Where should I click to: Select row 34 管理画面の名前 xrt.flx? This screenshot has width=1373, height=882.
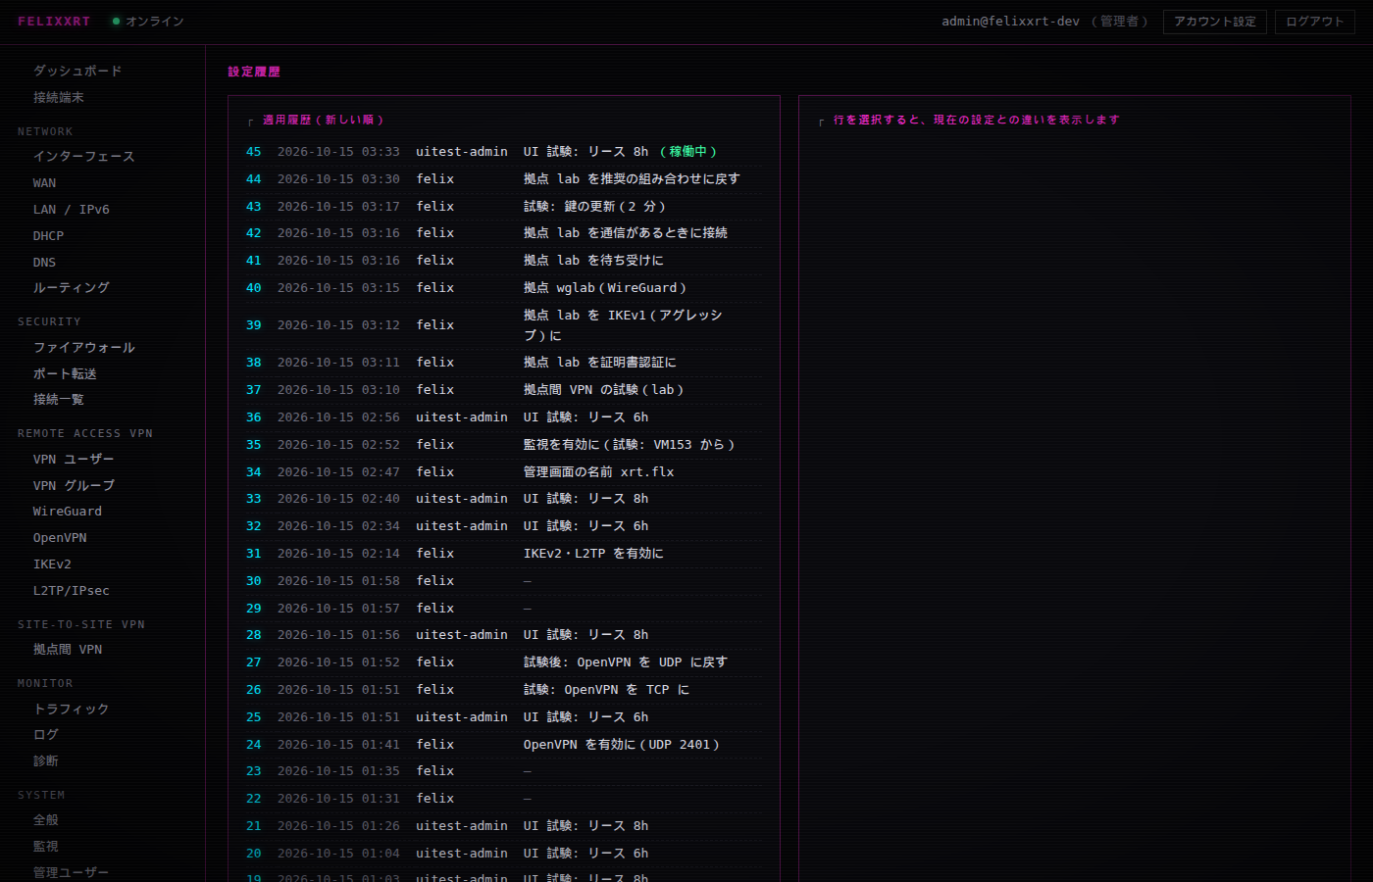coord(503,472)
